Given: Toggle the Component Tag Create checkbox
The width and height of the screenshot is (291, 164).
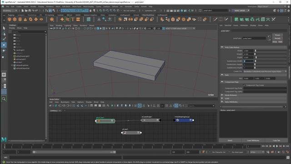Looking at the screenshot, I should pyautogui.click(x=245, y=85).
